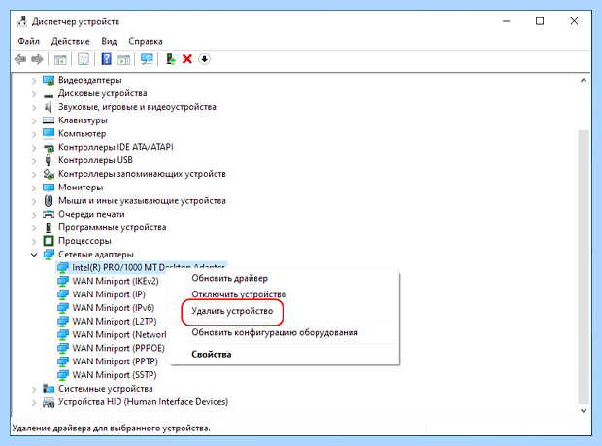Choose Обновить драйвер in context menu
Viewport: 602px width, 446px height.
pyautogui.click(x=229, y=278)
